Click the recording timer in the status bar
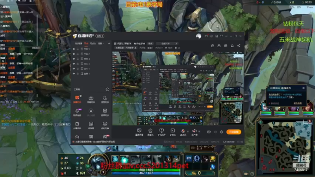The width and height of the screenshot is (315, 177). point(229,142)
